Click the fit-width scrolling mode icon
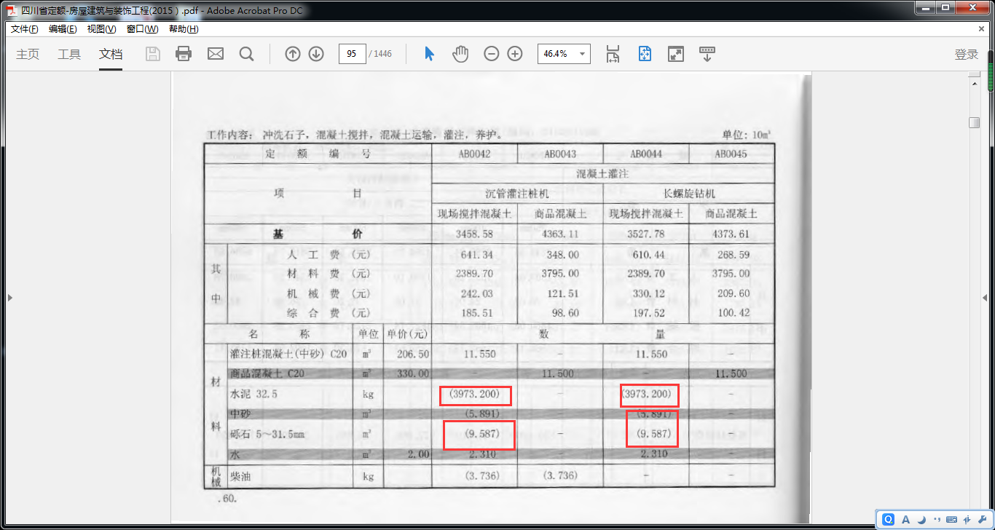Screen dimensions: 995x530 [613, 54]
